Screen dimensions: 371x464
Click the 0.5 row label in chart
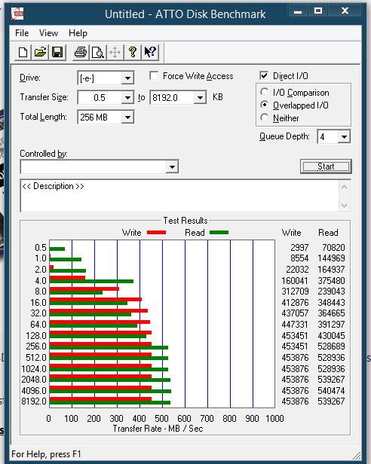pos(41,247)
